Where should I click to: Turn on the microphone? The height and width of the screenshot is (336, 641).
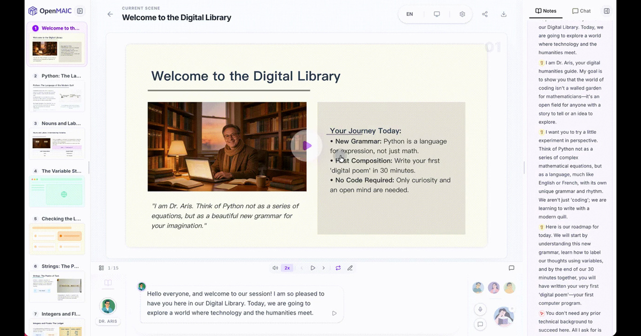tap(480, 309)
